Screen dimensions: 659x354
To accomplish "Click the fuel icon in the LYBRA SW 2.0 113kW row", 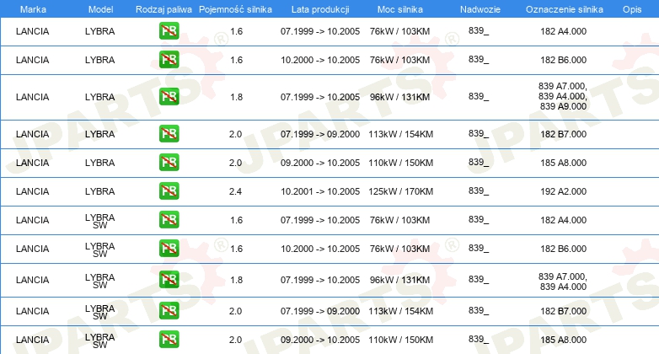I will [x=169, y=310].
